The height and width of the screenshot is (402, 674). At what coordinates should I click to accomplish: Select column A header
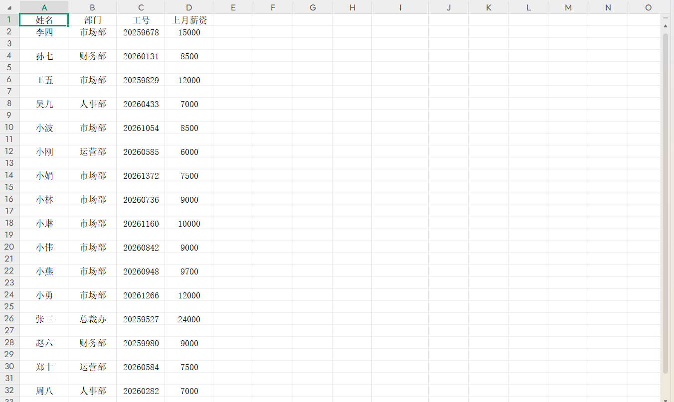click(x=44, y=7)
